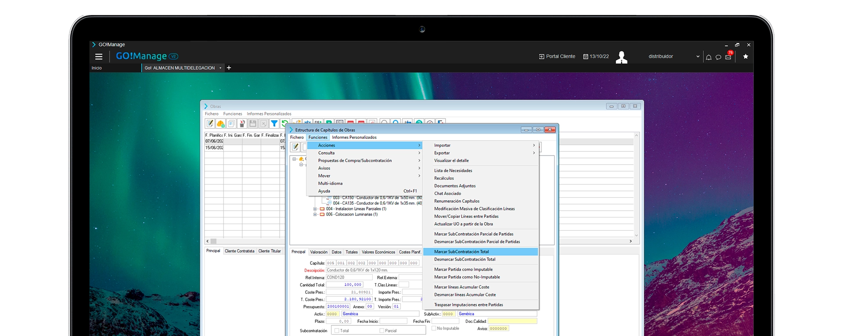The width and height of the screenshot is (843, 336).
Task: Click green refresh icon in Obras toolbar
Action: (284, 123)
